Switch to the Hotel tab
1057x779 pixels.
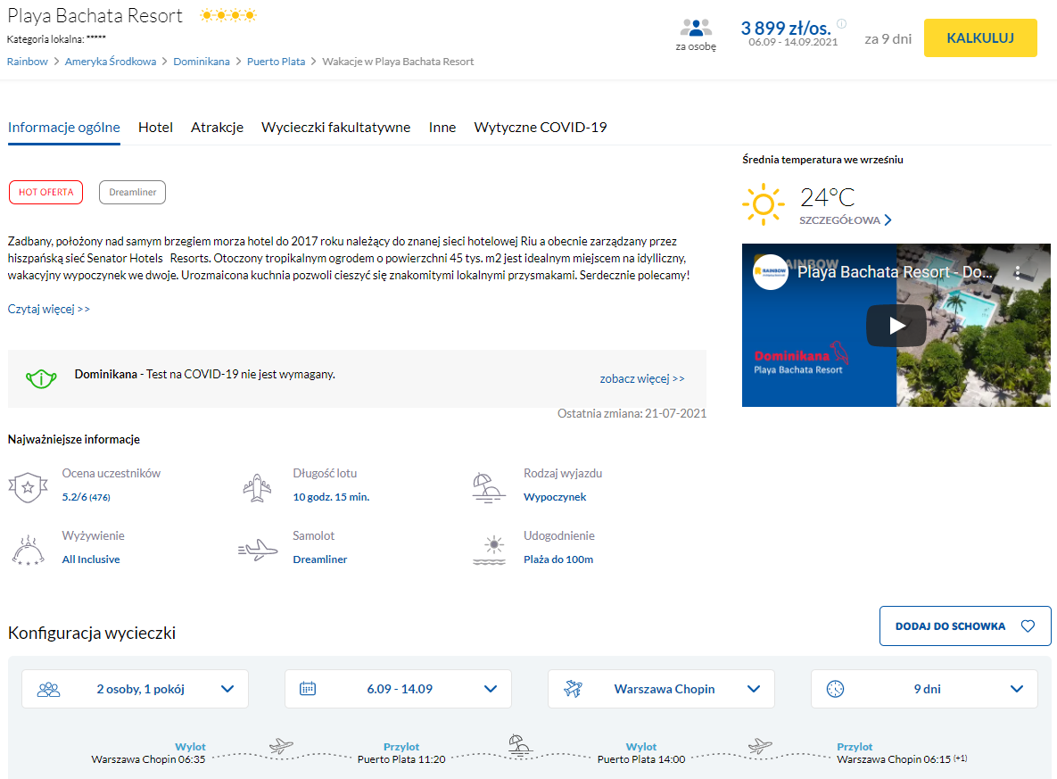click(155, 127)
